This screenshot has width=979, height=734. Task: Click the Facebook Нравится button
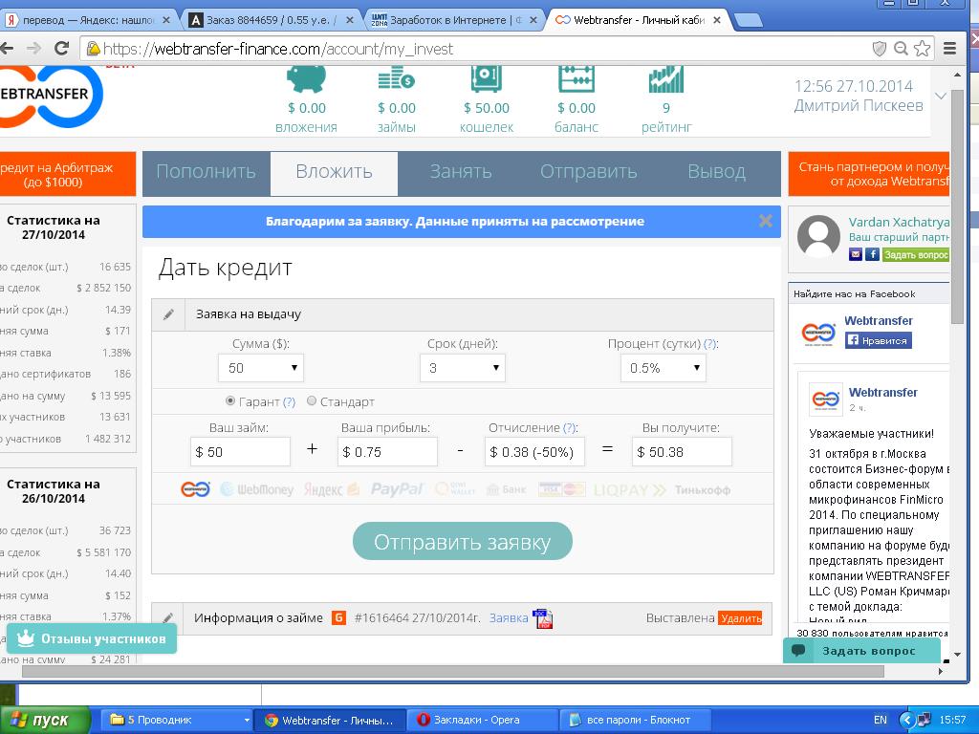[878, 340]
